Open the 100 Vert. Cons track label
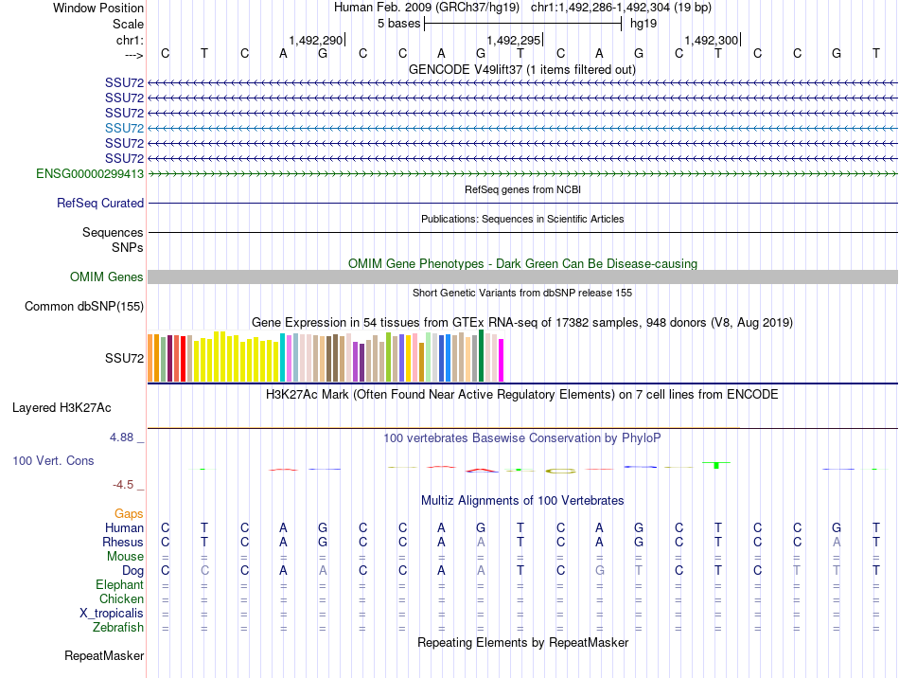Screen dimensions: 899x678 click(x=53, y=460)
